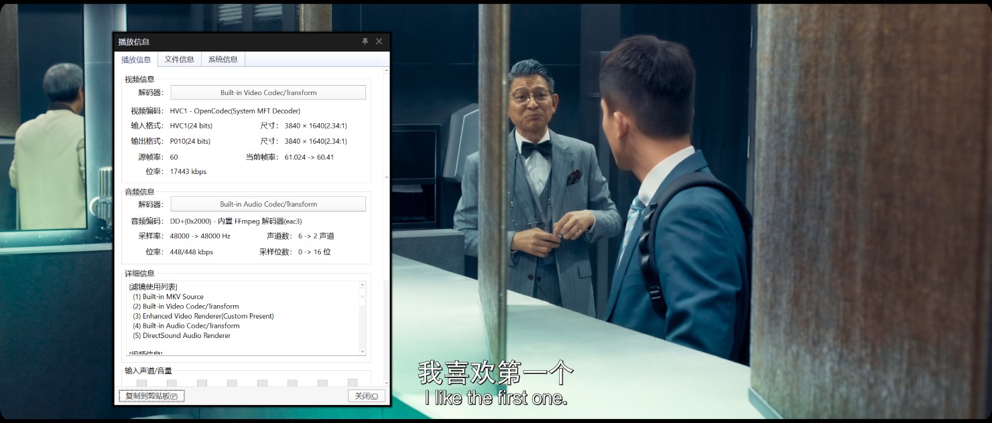
Task: Select the (4) Built-in Audio Codec/Transform line
Action: click(186, 326)
